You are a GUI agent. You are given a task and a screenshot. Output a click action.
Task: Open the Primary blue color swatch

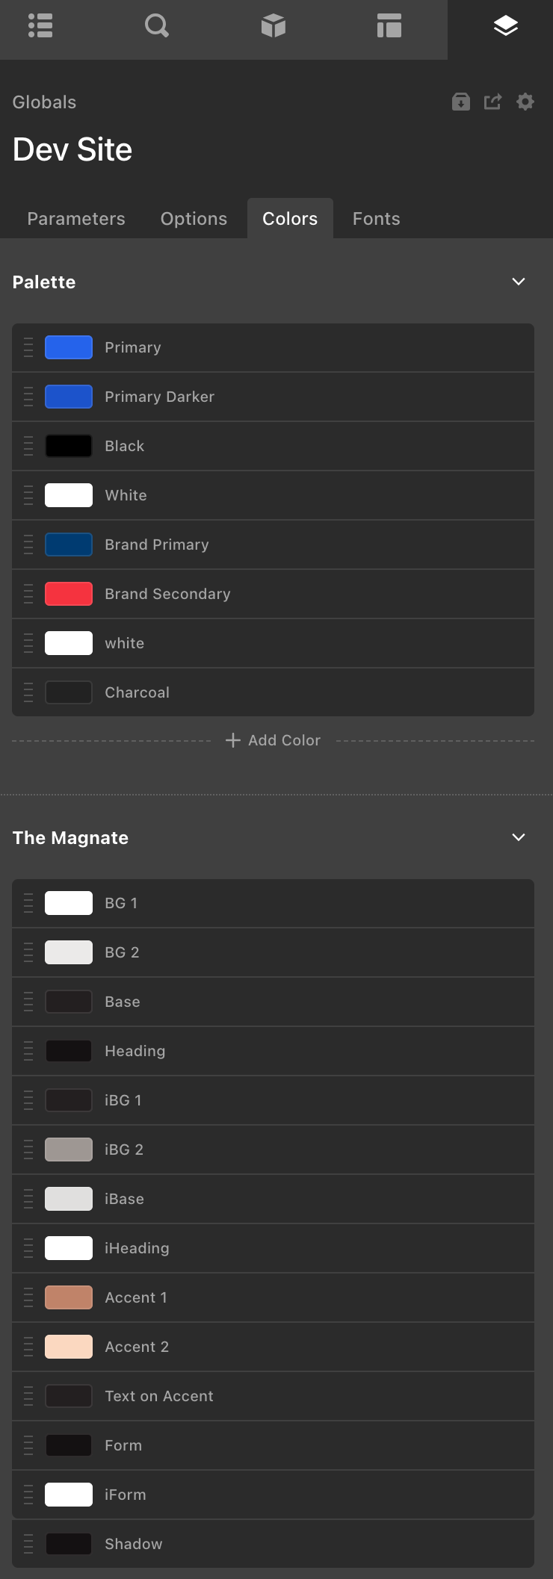69,347
